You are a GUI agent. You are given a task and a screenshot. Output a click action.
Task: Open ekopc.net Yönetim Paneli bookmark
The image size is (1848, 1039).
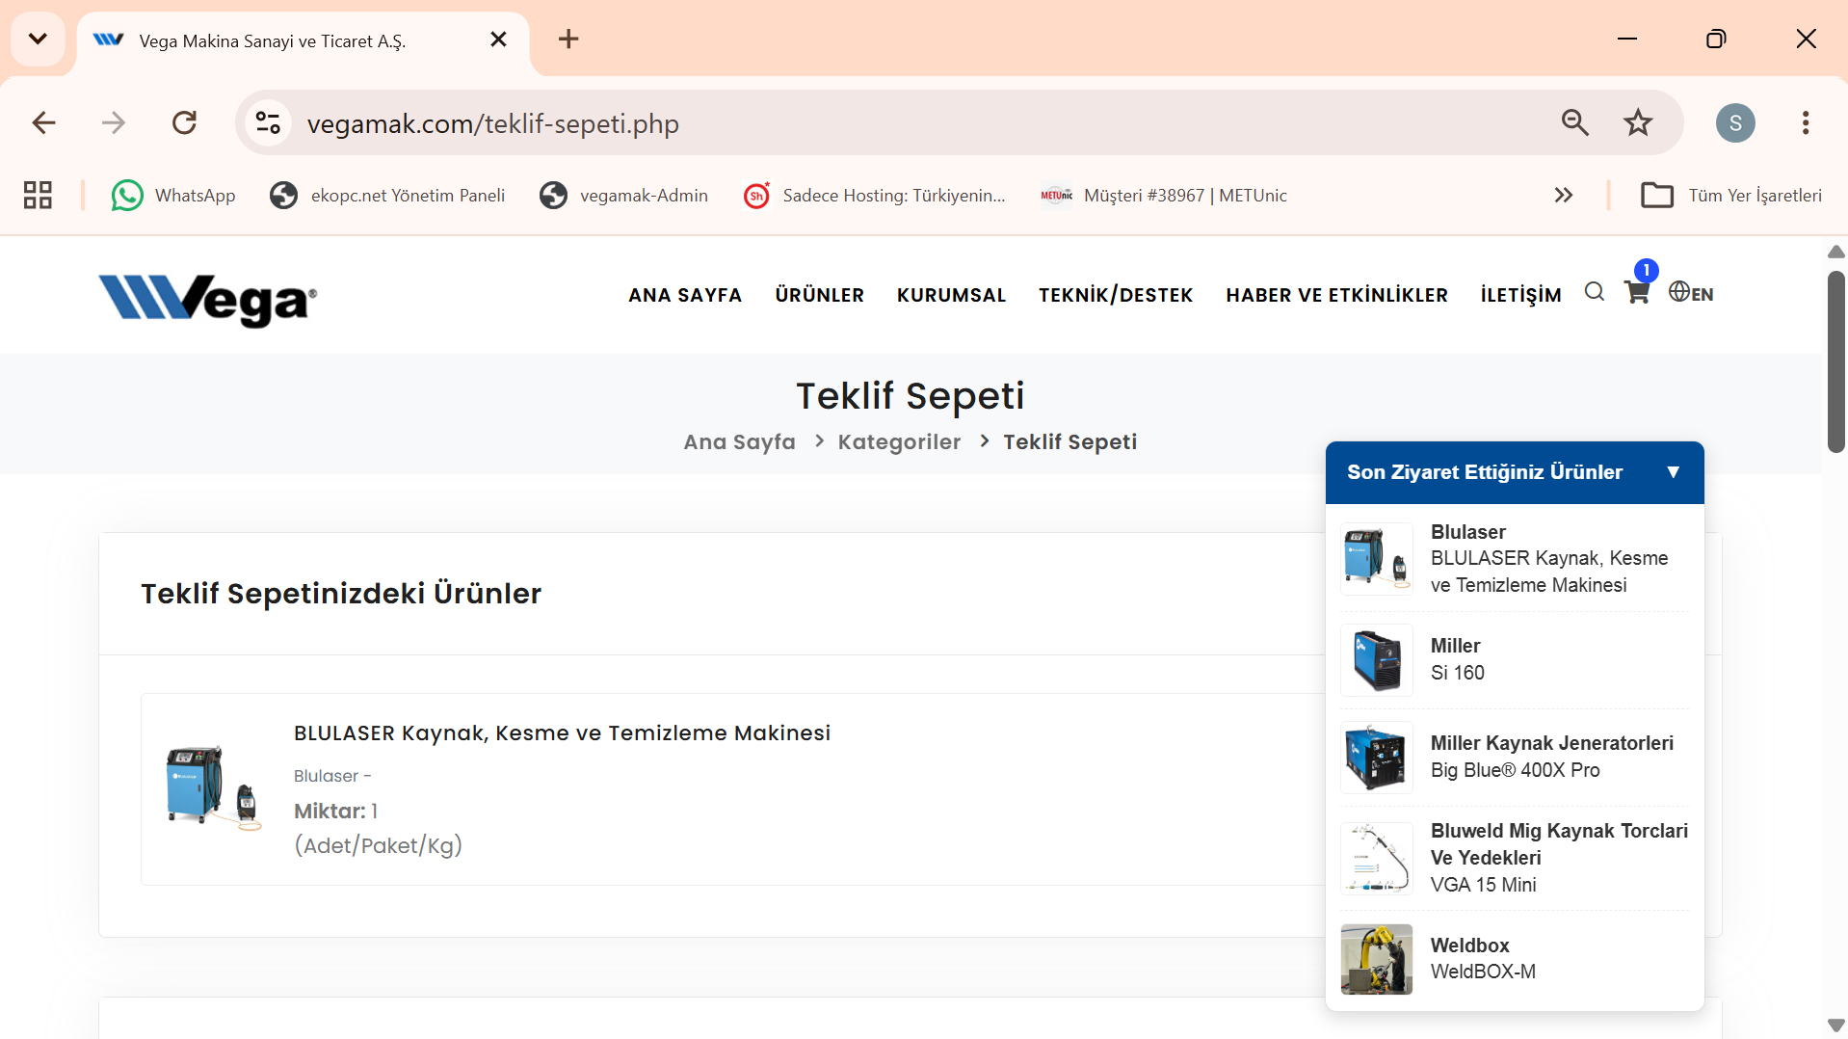click(387, 196)
